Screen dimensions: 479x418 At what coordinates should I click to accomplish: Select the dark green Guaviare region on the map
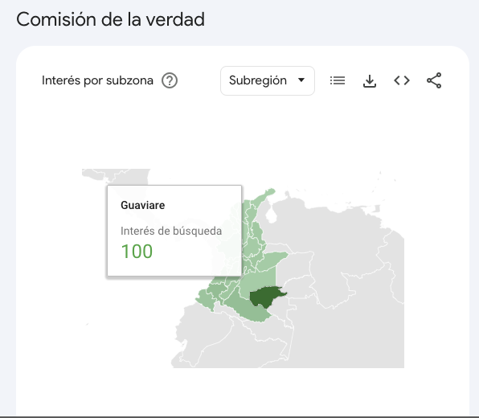[x=264, y=297]
